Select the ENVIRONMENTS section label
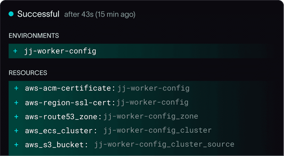Viewport: 284px width, 156px height. tap(34, 36)
